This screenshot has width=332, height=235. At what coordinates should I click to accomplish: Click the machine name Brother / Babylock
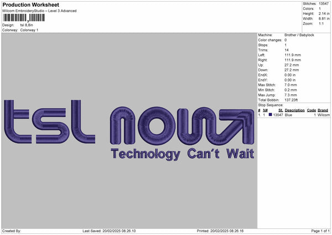299,35
